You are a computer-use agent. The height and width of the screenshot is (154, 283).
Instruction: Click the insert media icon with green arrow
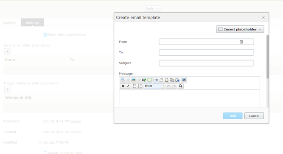144,80
